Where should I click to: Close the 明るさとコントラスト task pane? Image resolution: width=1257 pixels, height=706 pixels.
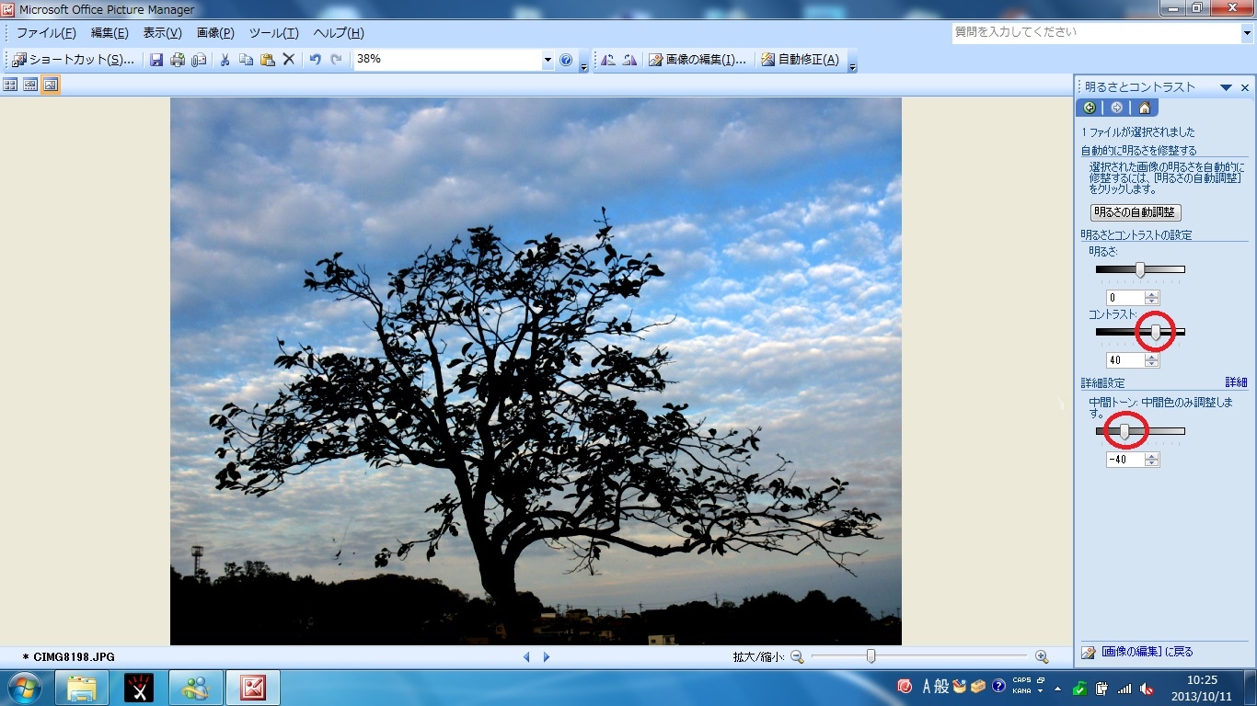(1245, 87)
